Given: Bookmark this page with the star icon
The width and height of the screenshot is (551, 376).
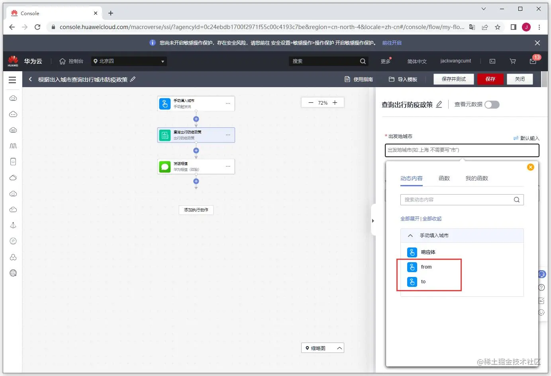Looking at the screenshot, I should 498,27.
